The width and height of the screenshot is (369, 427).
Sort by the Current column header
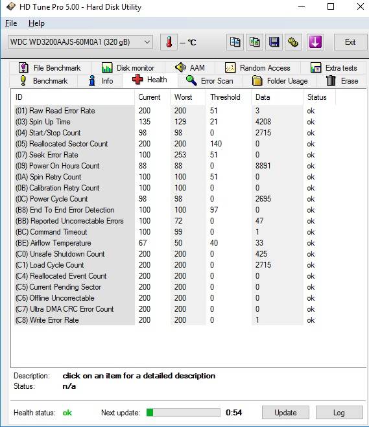coord(152,97)
